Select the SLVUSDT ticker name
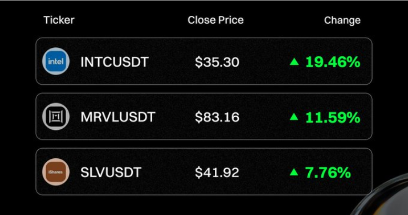This screenshot has width=408, height=215. tap(111, 172)
